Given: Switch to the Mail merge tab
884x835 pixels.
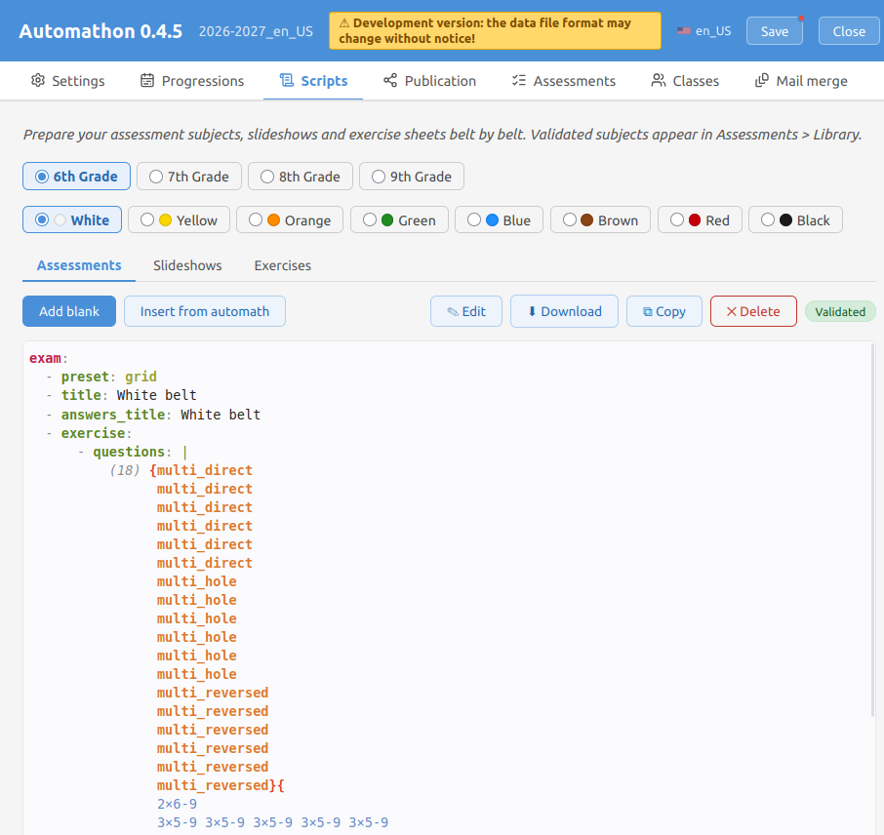Looking at the screenshot, I should click(x=801, y=81).
